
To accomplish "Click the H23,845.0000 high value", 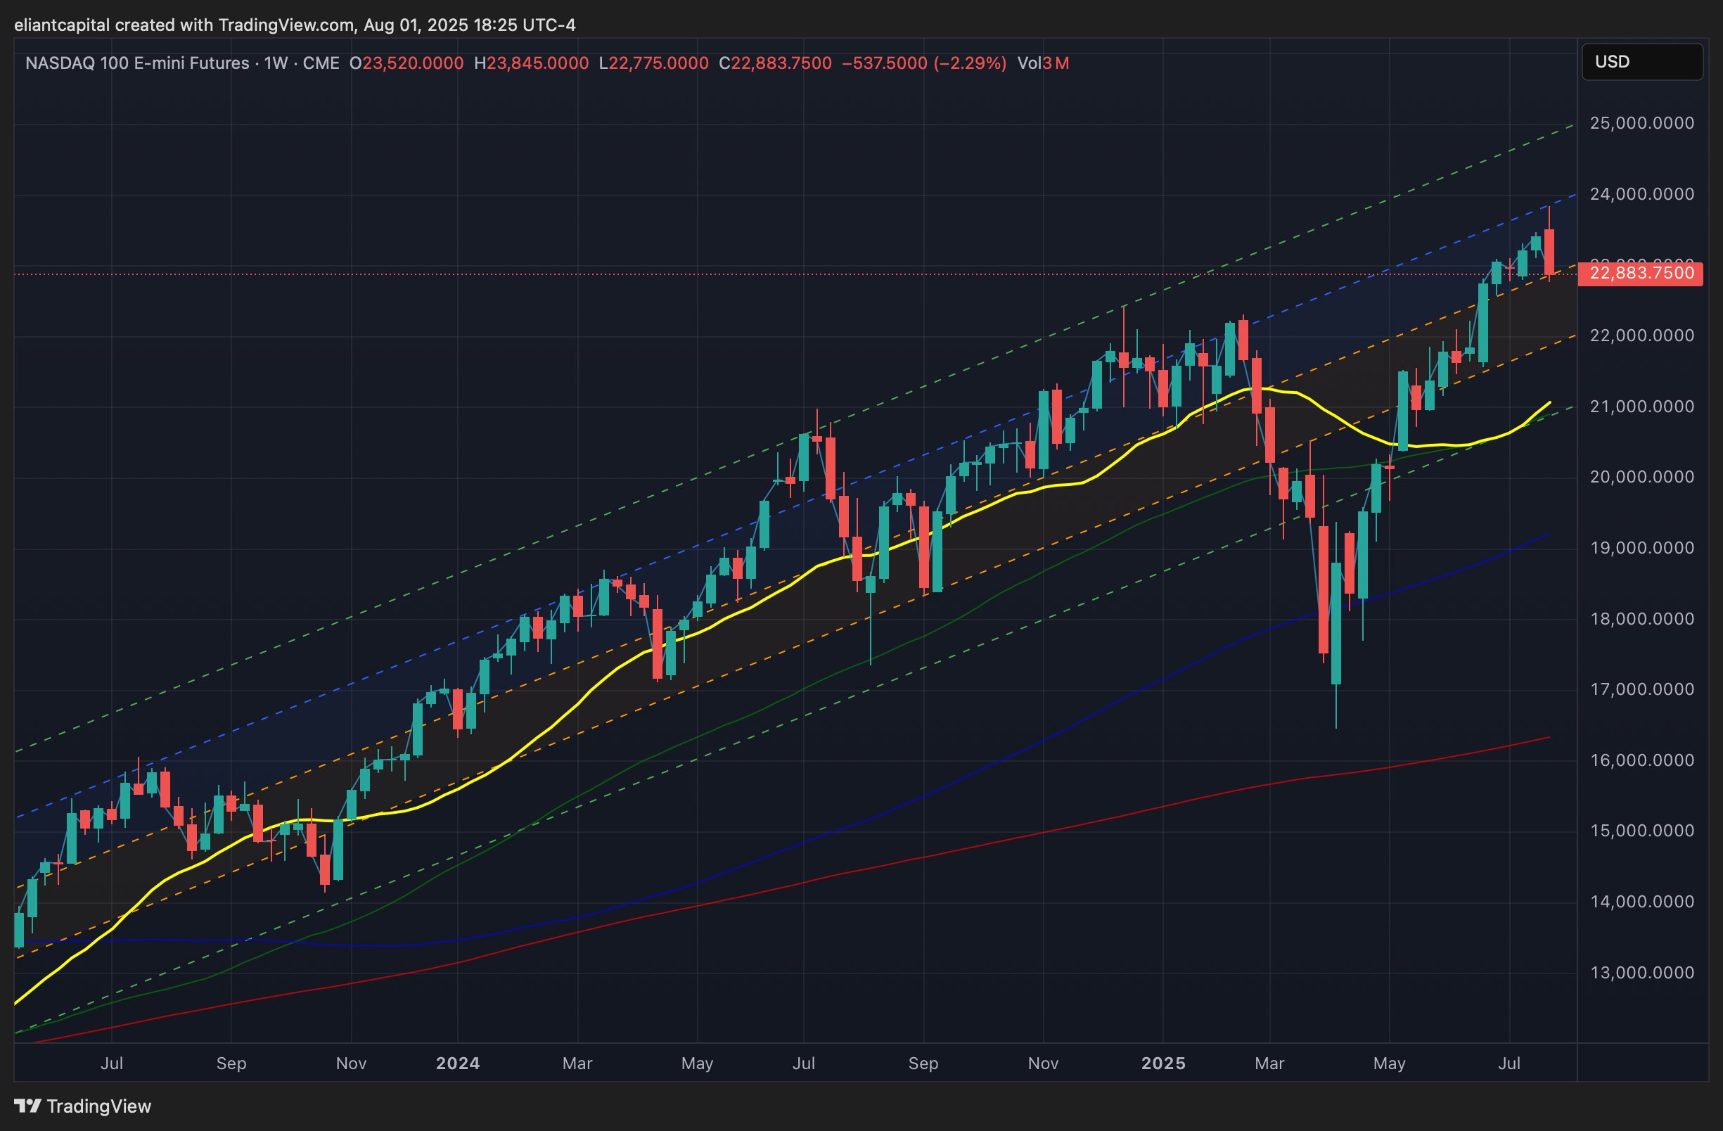I will tap(531, 64).
